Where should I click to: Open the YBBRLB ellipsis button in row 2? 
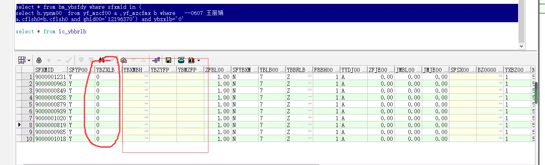tap(310, 83)
